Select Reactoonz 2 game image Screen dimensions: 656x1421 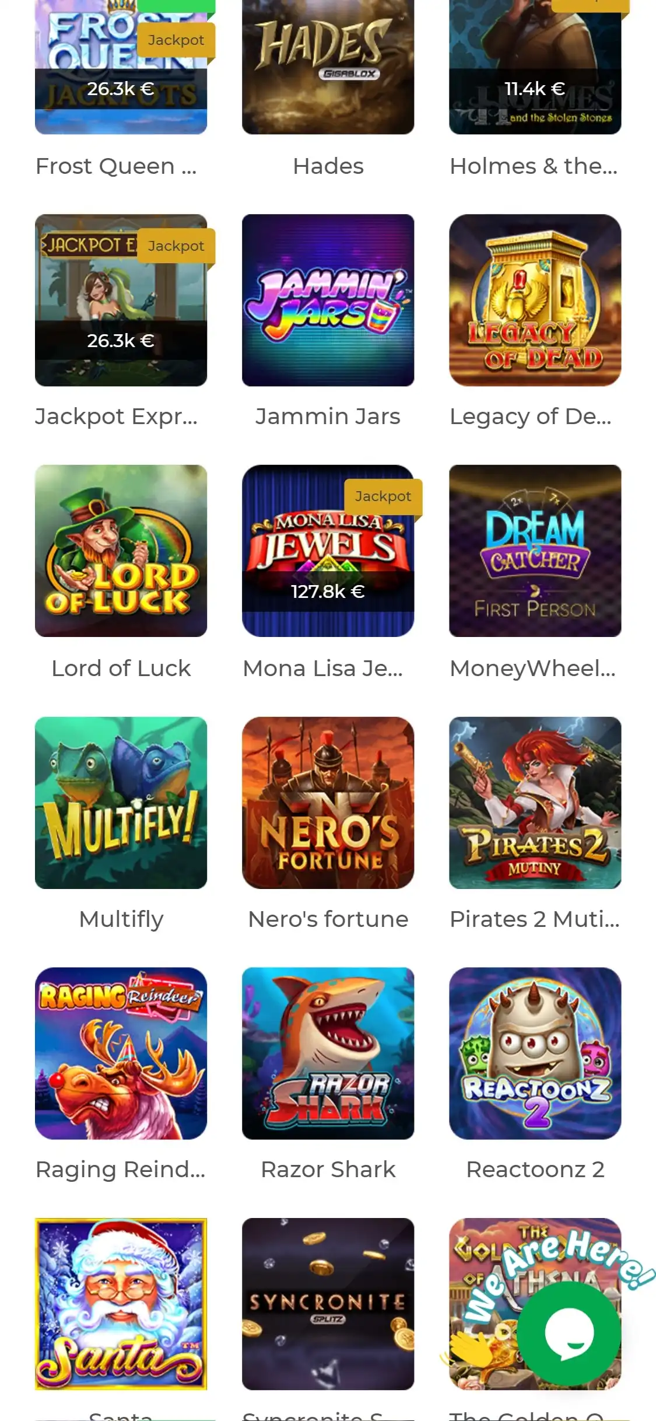pos(535,1053)
